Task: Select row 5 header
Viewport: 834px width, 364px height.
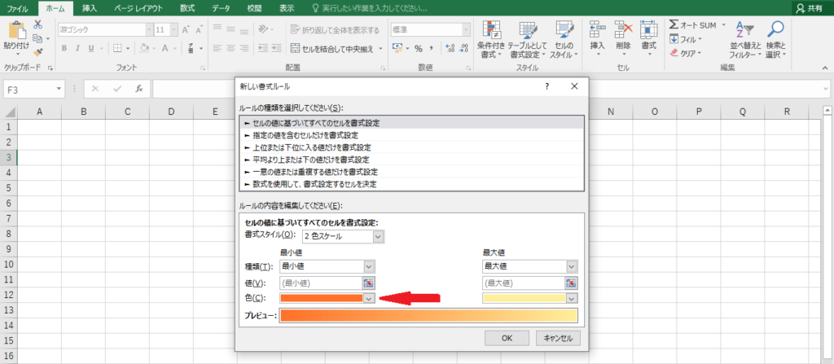Action: (8, 188)
